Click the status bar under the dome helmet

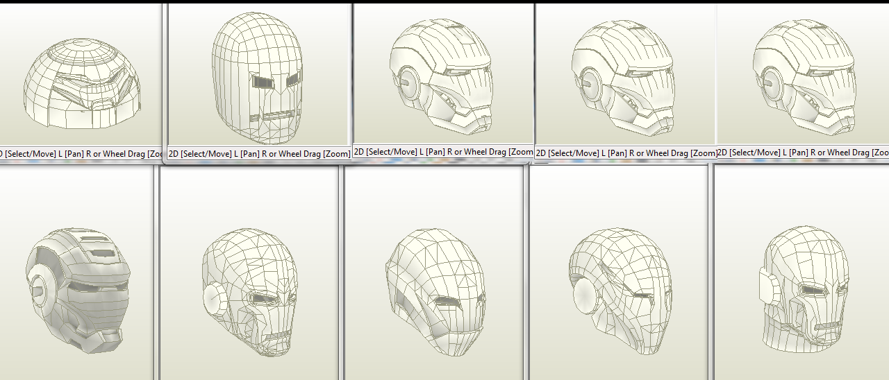[81, 153]
